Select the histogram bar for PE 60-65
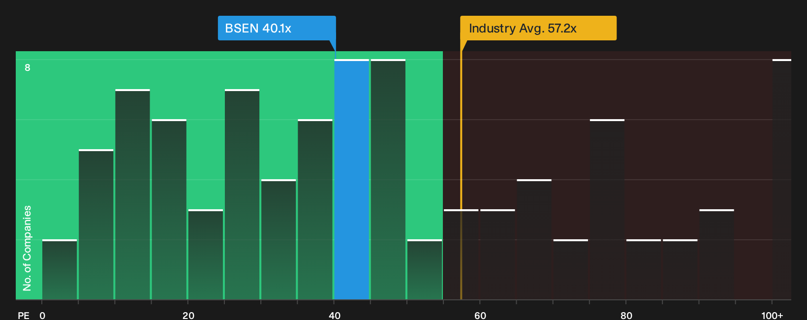807x320 pixels. (497, 255)
